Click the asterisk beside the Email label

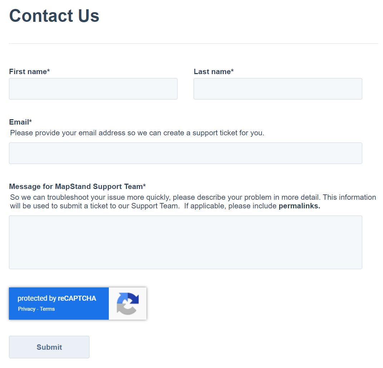(x=30, y=121)
